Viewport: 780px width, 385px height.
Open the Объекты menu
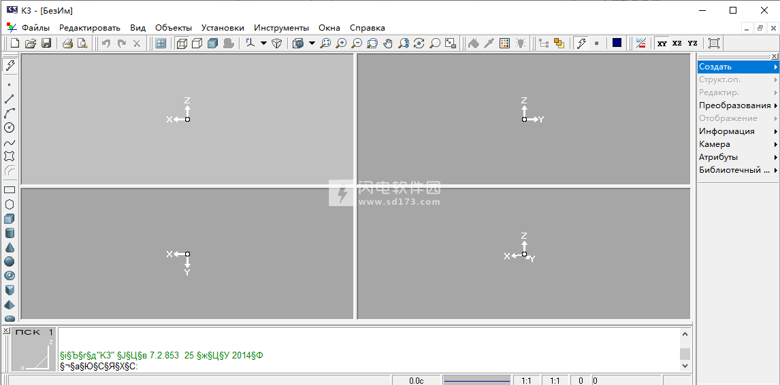tap(174, 28)
